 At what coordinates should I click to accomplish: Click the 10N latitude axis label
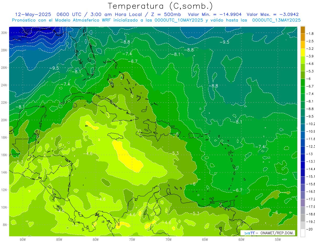(4, 207)
